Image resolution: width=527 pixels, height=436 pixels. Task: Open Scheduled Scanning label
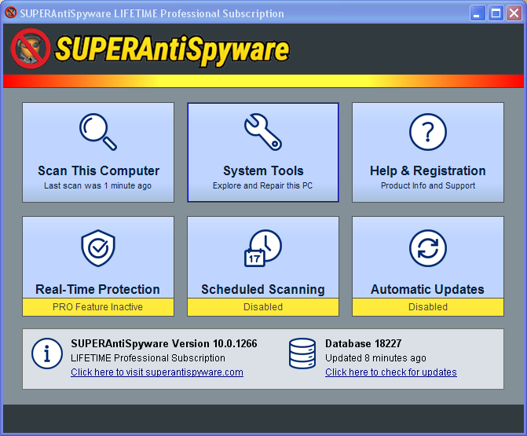(x=263, y=289)
